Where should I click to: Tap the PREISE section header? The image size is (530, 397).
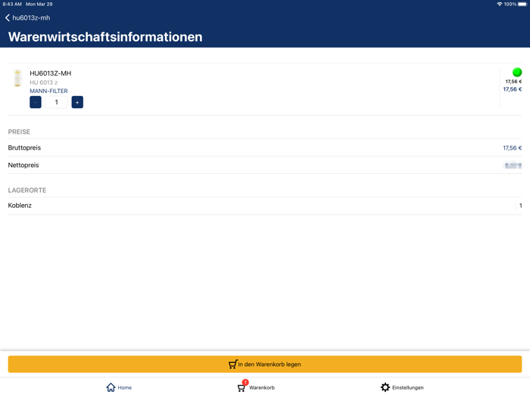[19, 132]
